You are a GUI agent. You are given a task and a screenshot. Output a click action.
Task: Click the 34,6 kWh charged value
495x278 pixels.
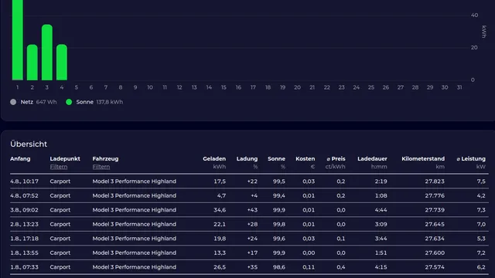(x=220, y=210)
